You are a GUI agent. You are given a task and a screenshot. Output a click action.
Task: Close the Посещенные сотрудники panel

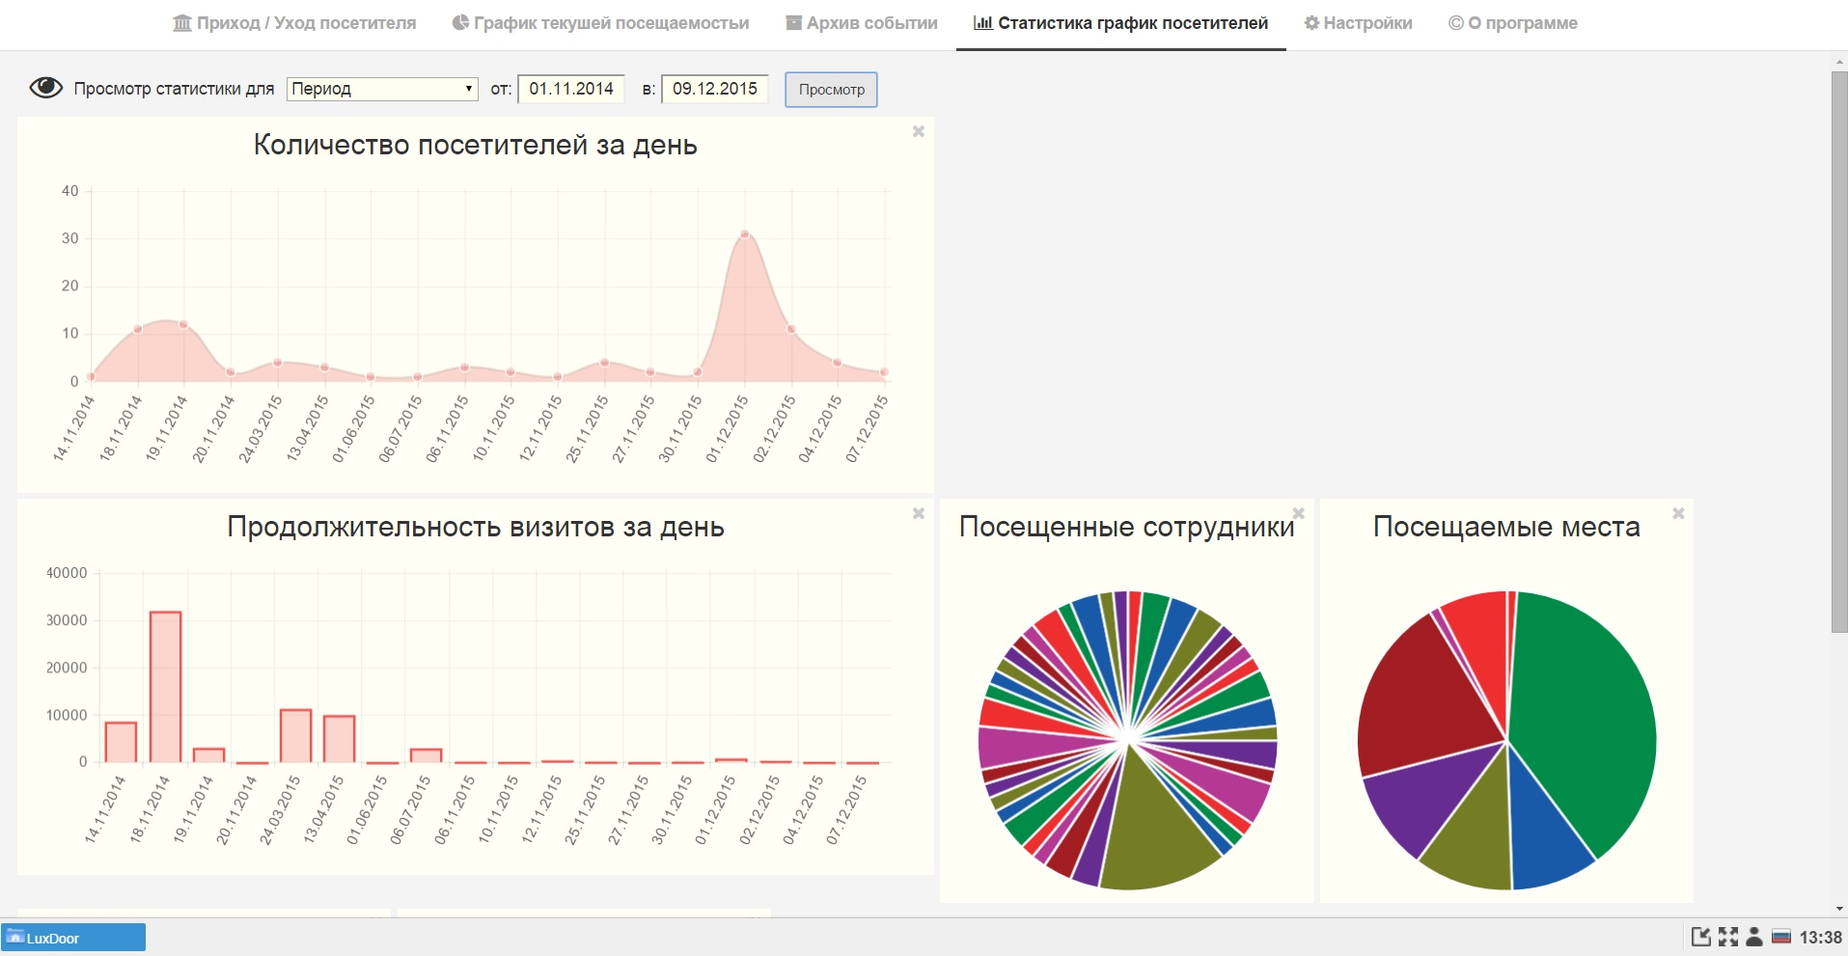pos(1299,513)
